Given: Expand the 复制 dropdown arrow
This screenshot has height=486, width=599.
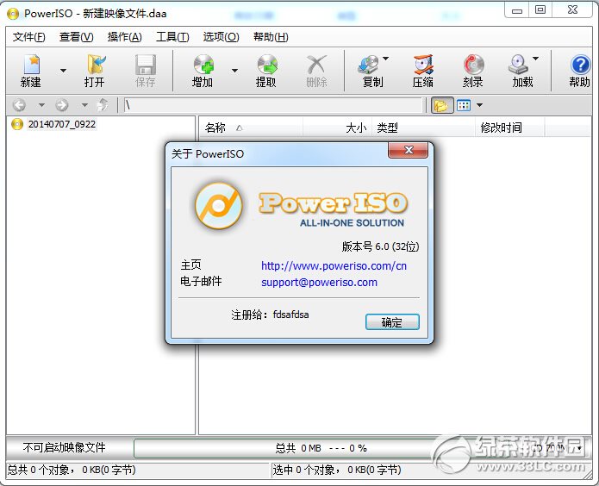Looking at the screenshot, I should 386,59.
